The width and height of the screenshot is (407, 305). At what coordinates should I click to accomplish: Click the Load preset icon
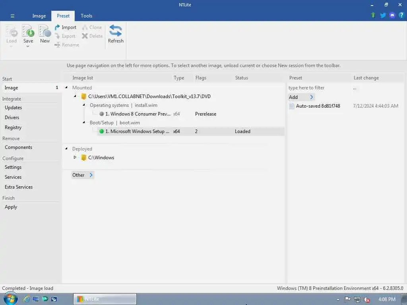click(x=12, y=31)
